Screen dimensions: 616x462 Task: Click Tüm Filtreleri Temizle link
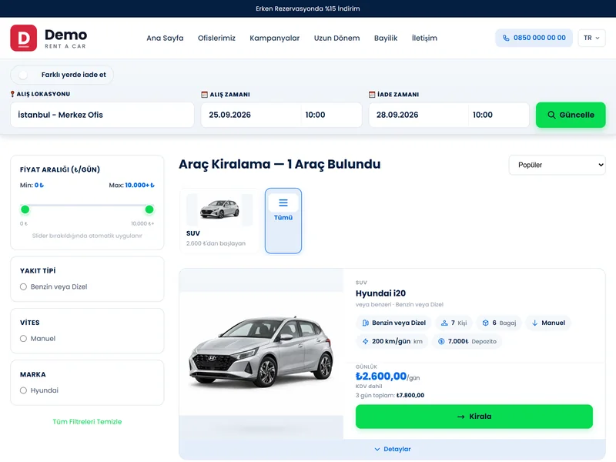(87, 421)
